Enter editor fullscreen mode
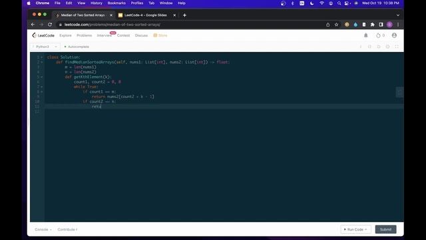 [x=397, y=47]
